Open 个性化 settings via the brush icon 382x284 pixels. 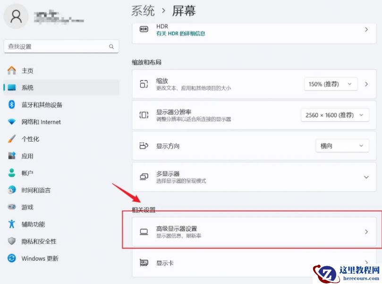12,139
